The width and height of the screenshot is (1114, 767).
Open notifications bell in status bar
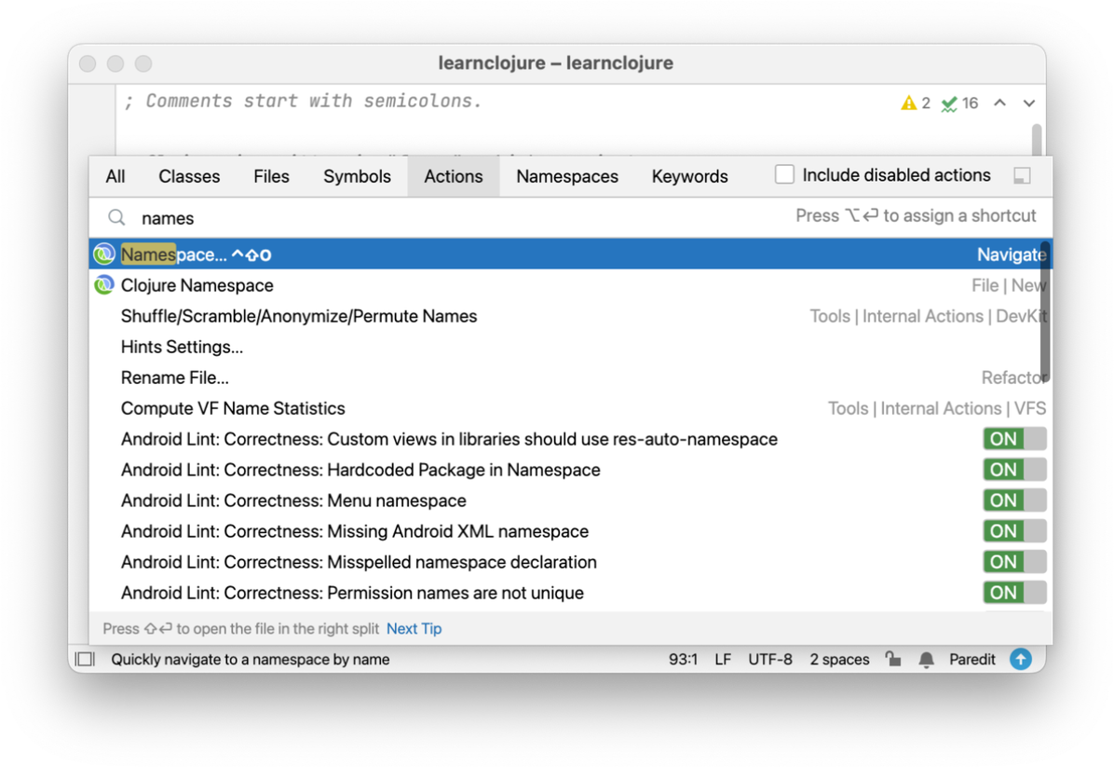pyautogui.click(x=927, y=660)
